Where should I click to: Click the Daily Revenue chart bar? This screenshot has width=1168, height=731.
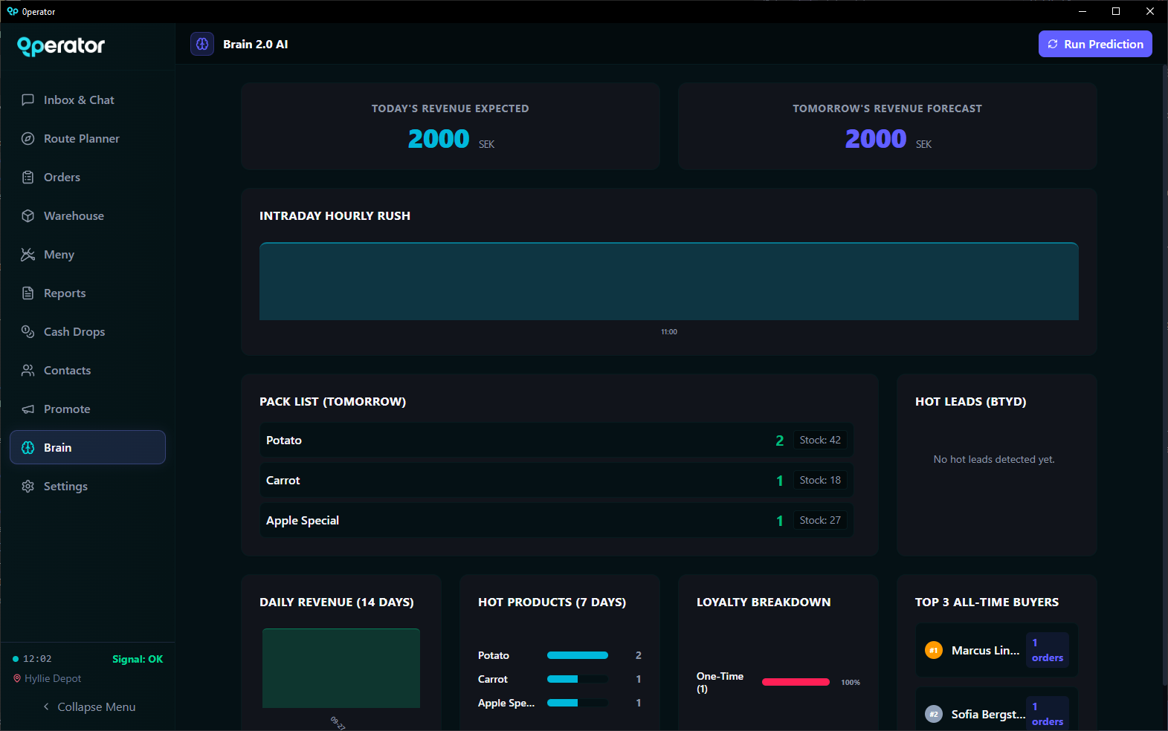(341, 668)
